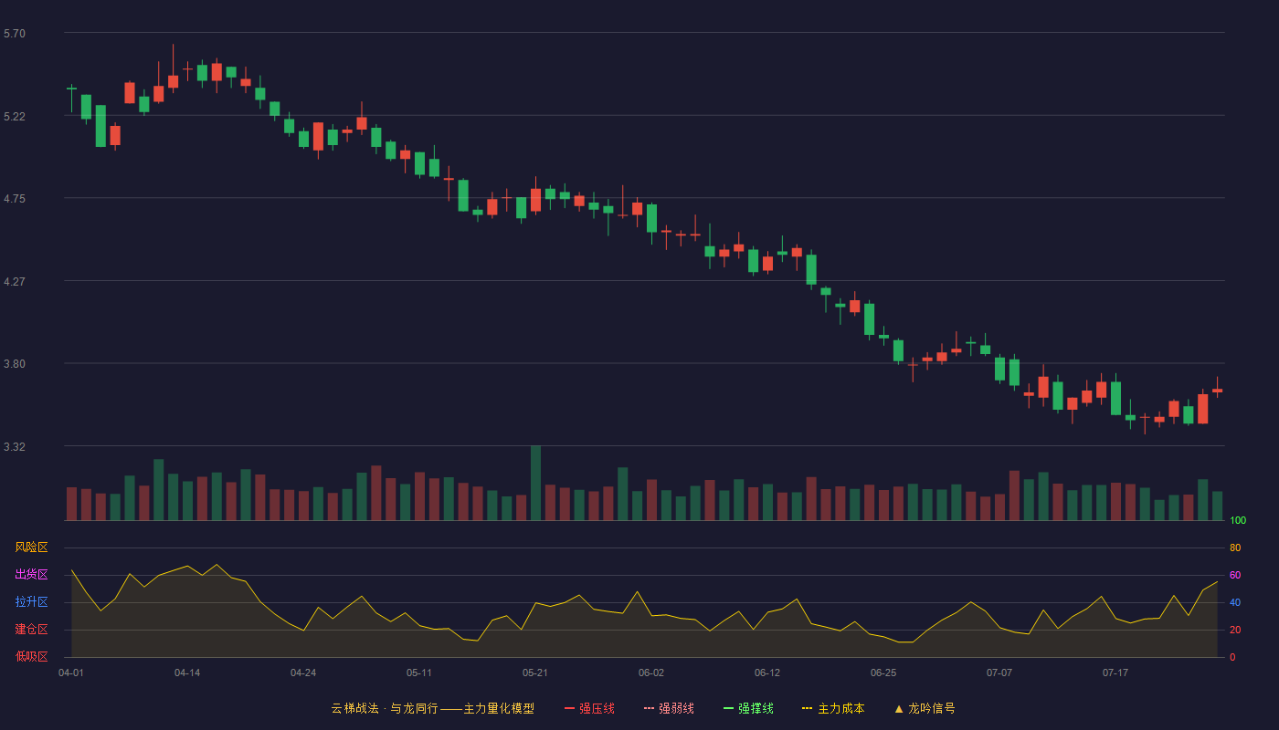Screen dimensions: 1279x730
Task: Click the 低吸区 zone label
Action: click(x=31, y=657)
